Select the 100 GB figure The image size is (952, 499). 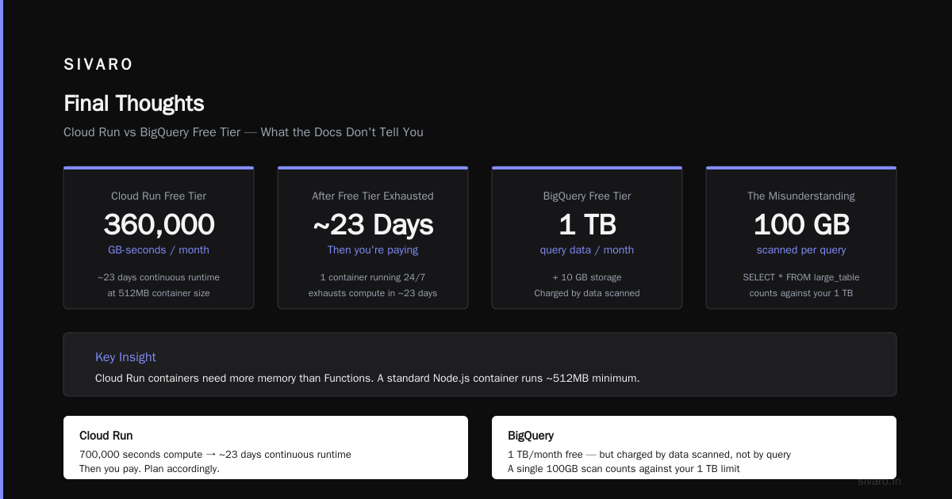point(801,224)
